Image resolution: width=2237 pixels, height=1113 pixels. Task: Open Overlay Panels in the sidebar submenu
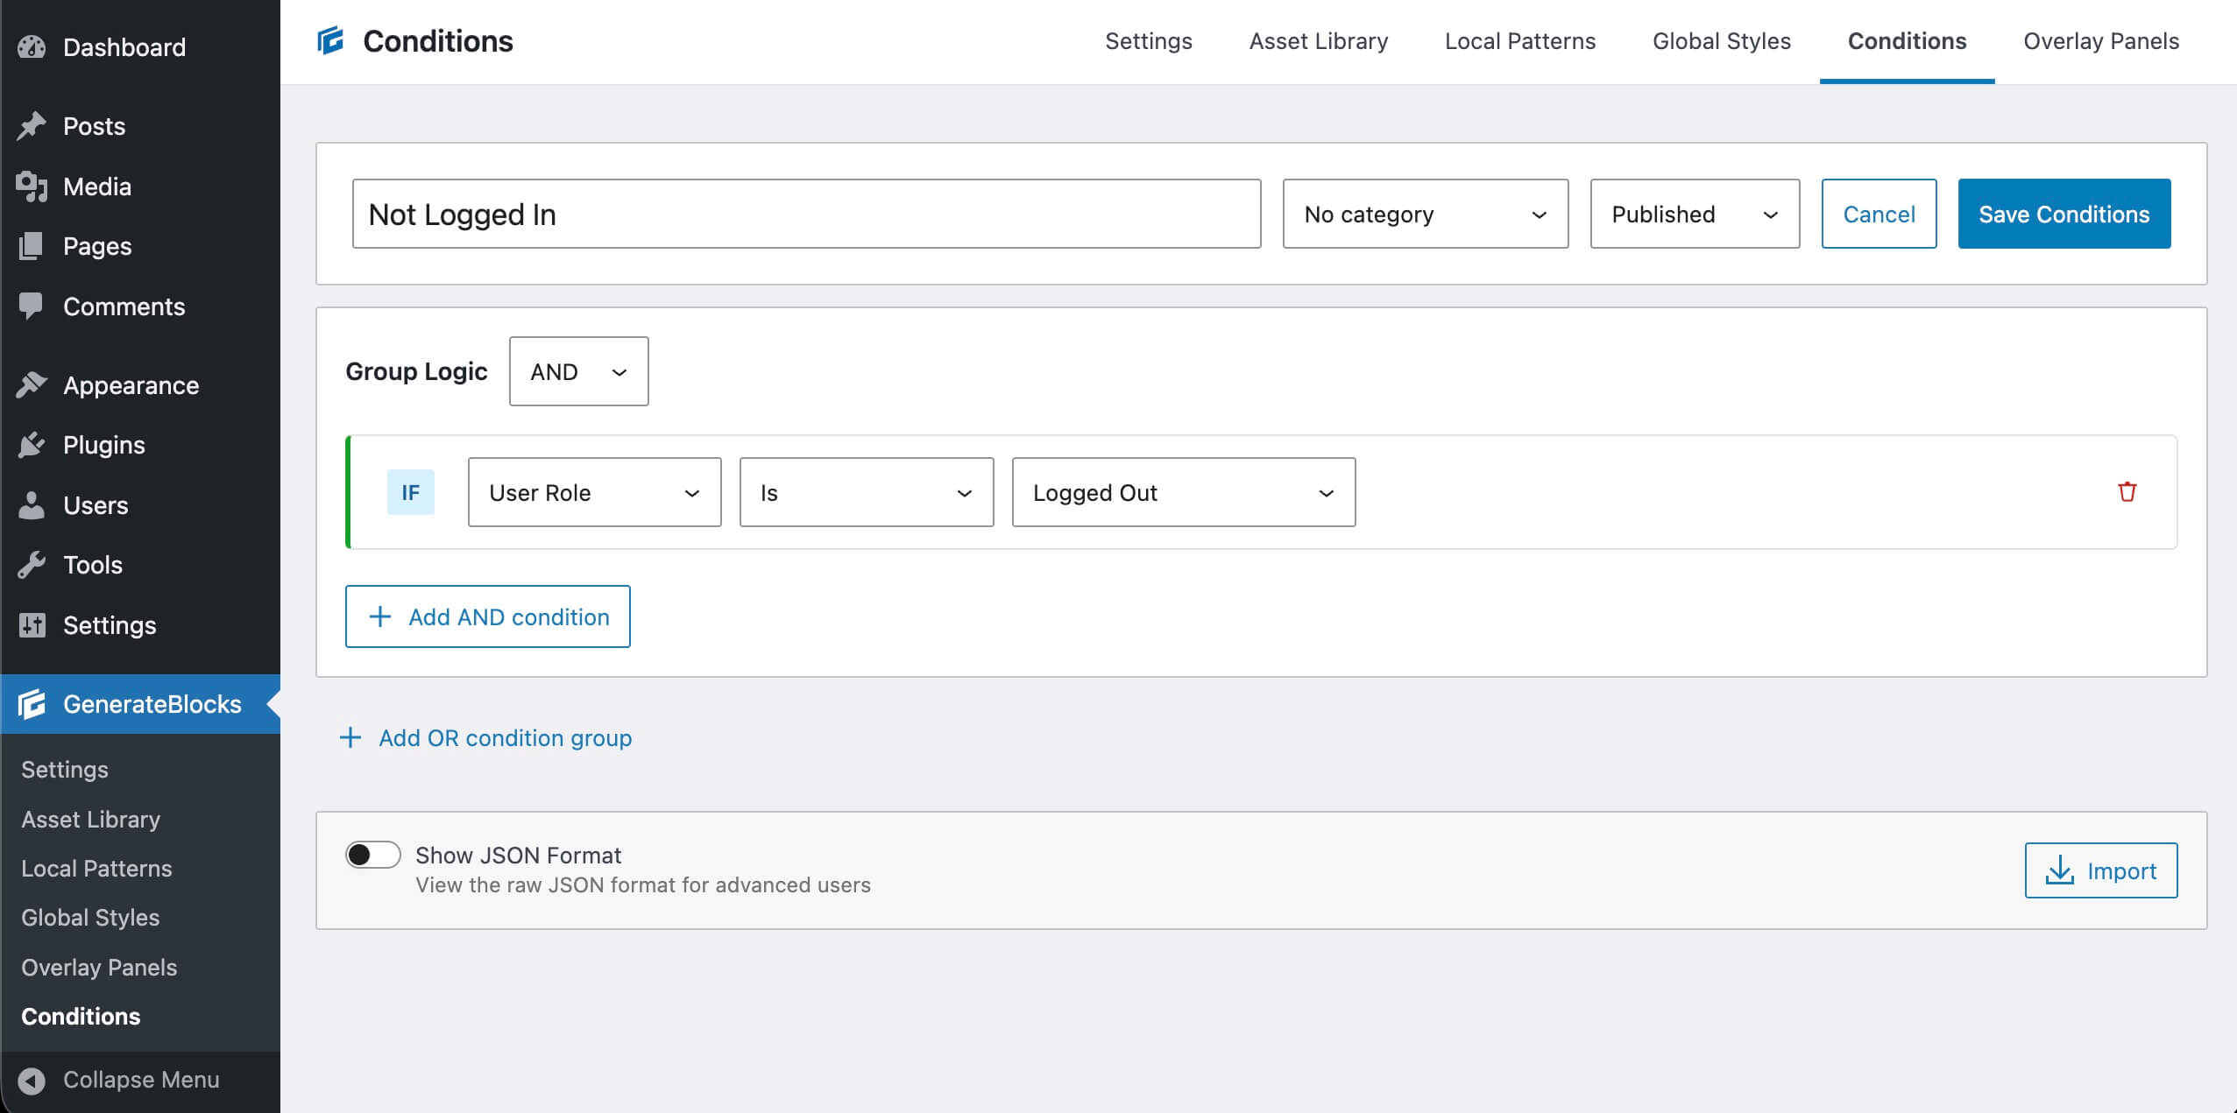(x=99, y=968)
